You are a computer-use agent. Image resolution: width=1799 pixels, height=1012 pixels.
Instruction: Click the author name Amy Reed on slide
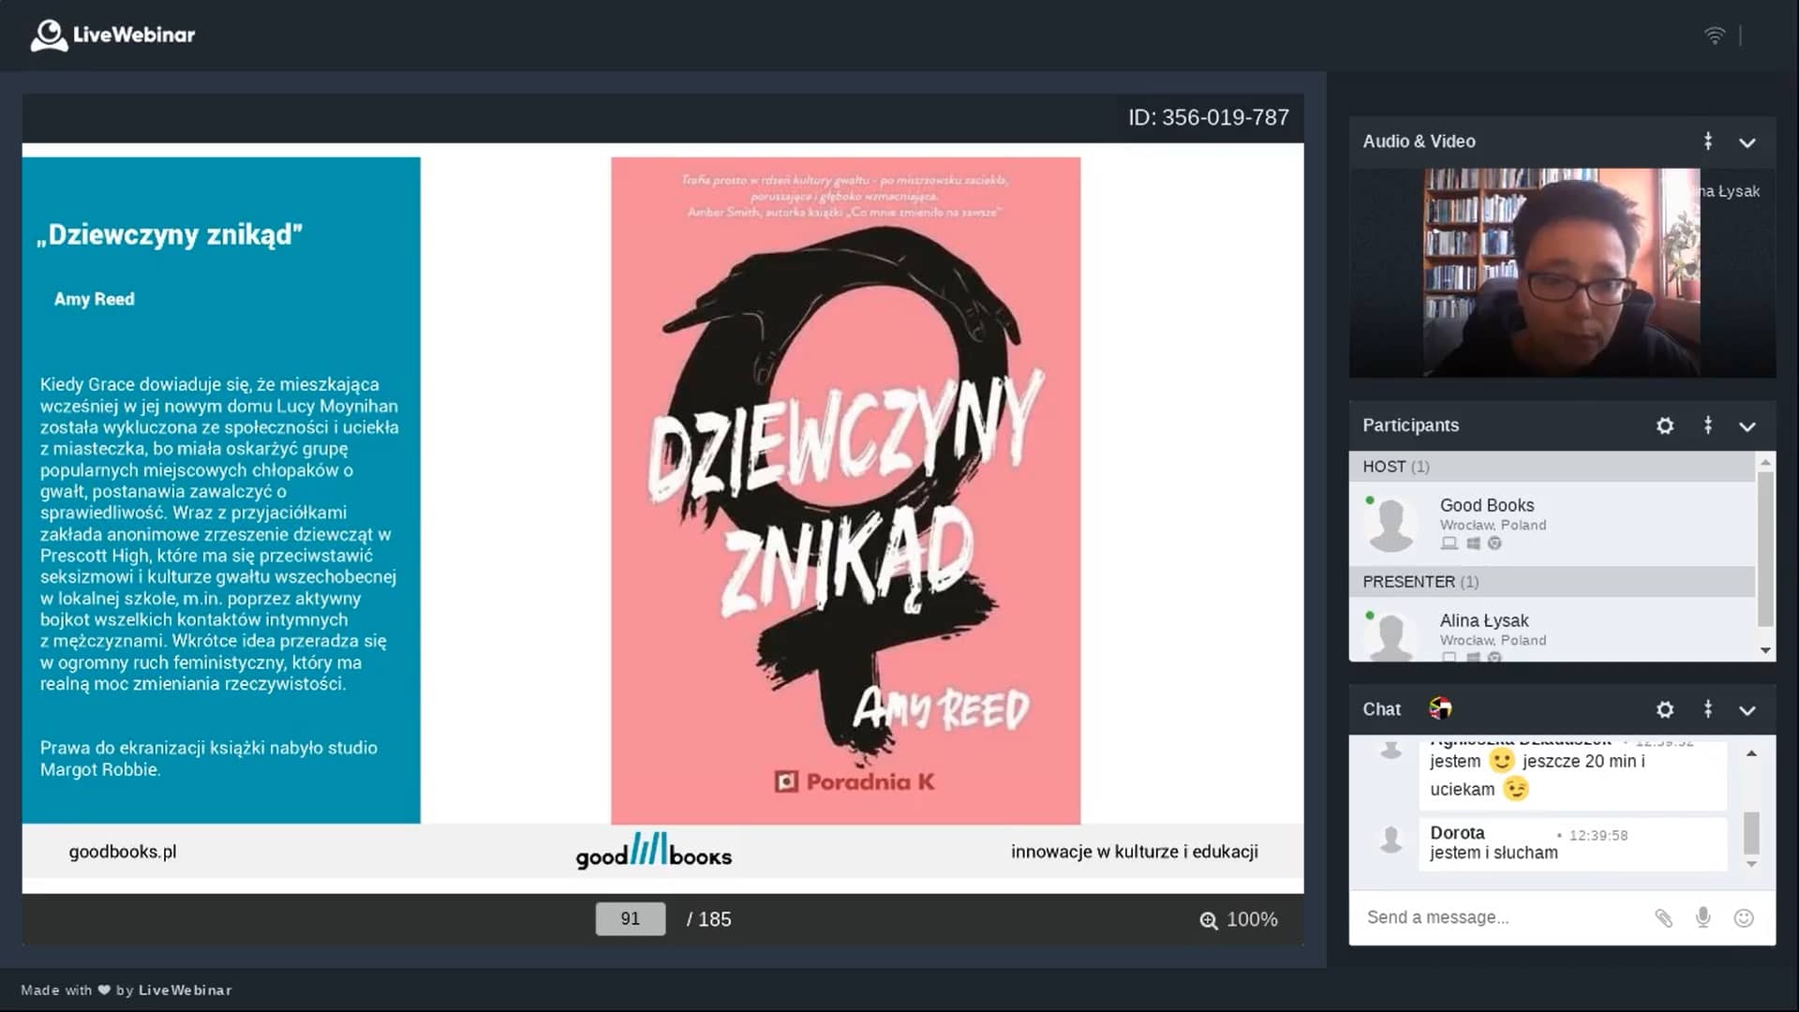tap(94, 299)
